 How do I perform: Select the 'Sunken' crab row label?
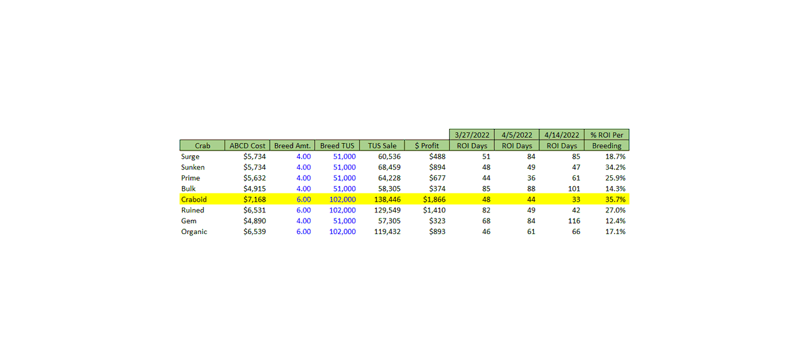193,167
